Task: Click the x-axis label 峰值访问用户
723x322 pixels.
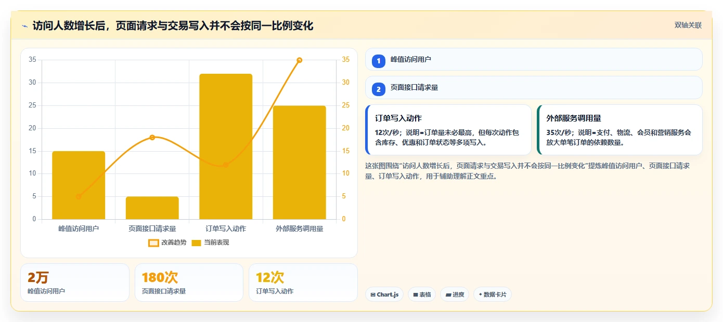Action: point(79,229)
